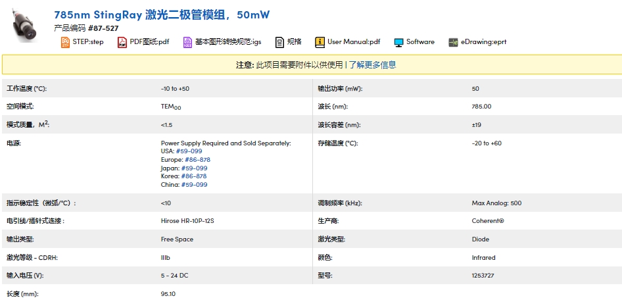Click the 输出类型 value Free Space

tap(177, 239)
